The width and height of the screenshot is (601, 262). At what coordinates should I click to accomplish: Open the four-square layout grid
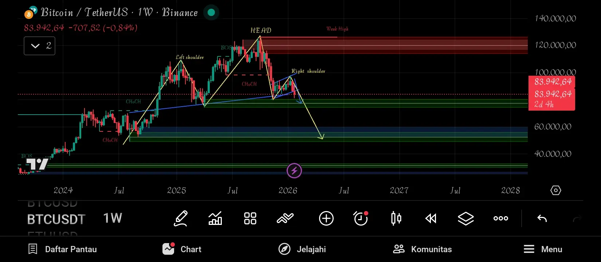250,218
